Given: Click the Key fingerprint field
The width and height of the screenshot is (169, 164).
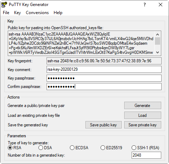Looking at the screenshot, I should (x=104, y=61).
